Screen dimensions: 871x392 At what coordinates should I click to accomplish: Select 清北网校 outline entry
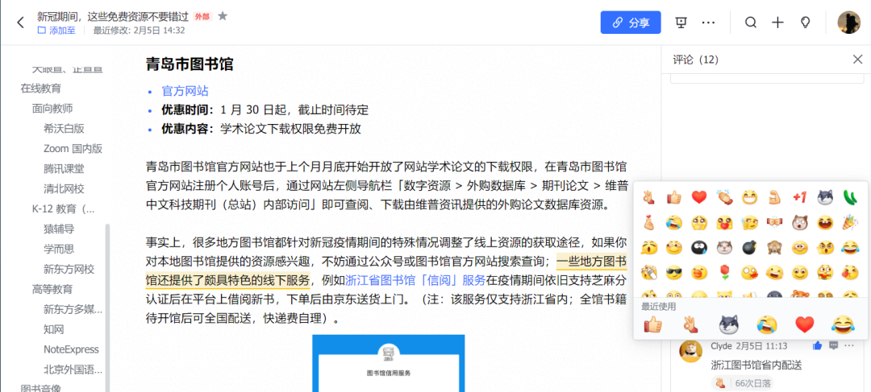pos(64,188)
